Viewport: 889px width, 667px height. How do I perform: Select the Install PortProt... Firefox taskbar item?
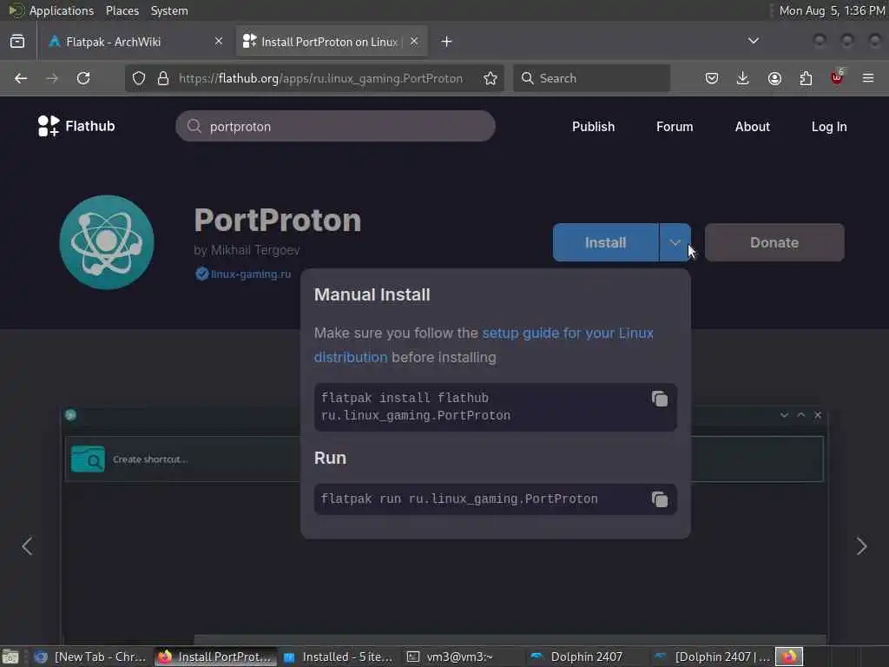(x=215, y=657)
